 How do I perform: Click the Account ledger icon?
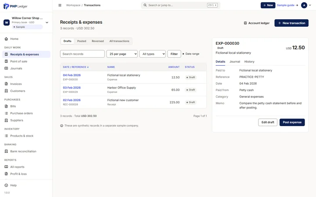pyautogui.click(x=245, y=23)
